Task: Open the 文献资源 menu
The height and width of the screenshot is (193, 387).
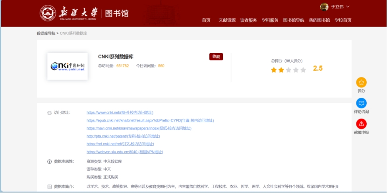Action: [227, 20]
